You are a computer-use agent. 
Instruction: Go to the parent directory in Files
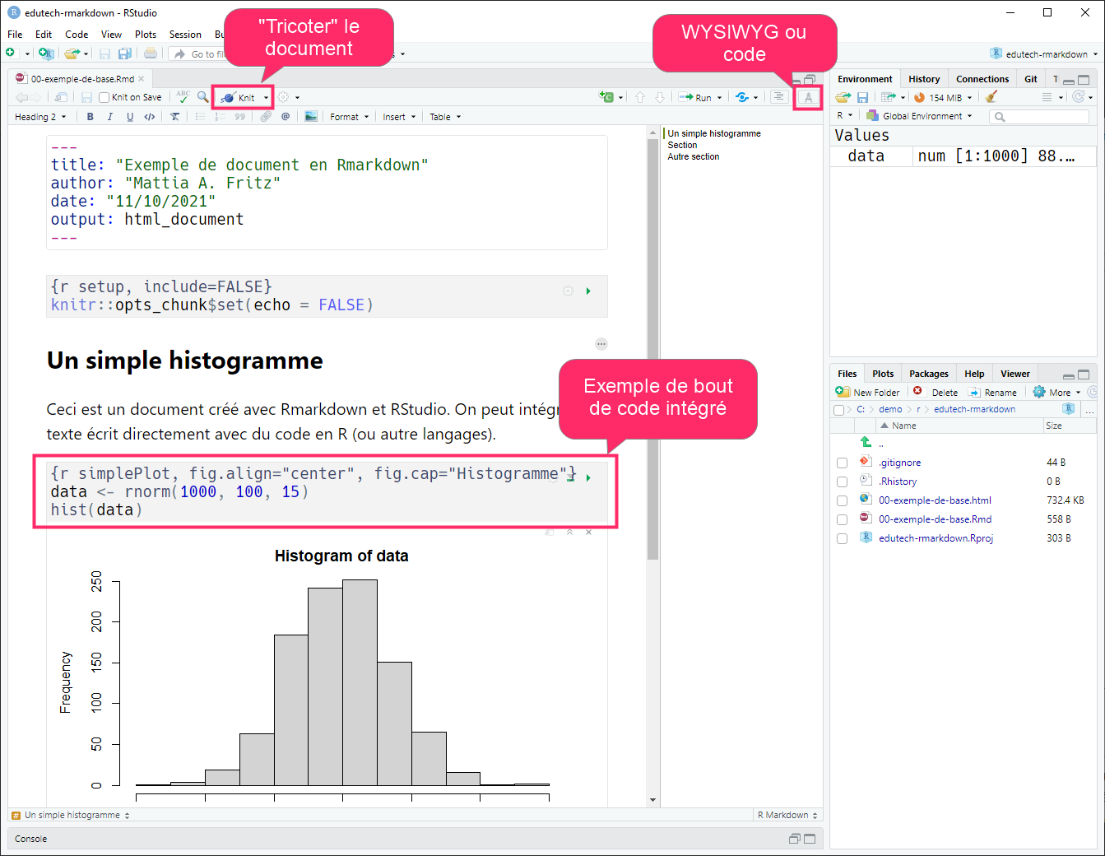[866, 443]
